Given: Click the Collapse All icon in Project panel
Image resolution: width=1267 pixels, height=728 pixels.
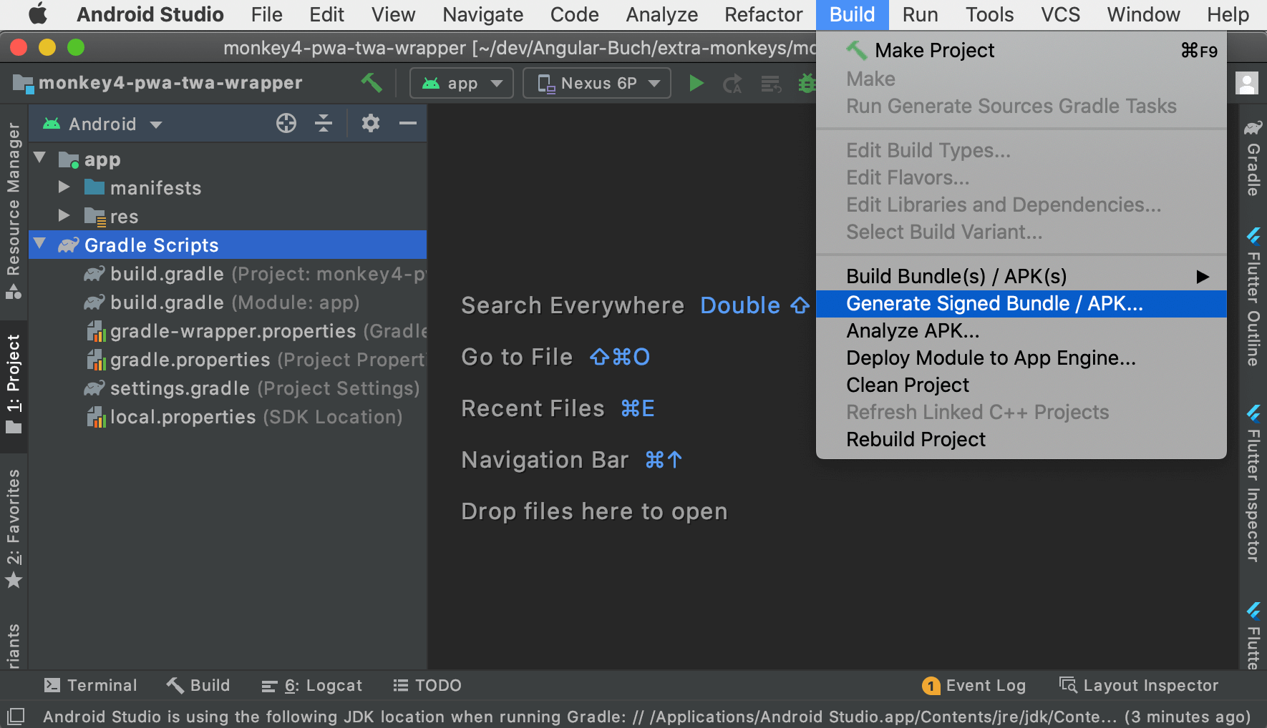Looking at the screenshot, I should (x=324, y=124).
